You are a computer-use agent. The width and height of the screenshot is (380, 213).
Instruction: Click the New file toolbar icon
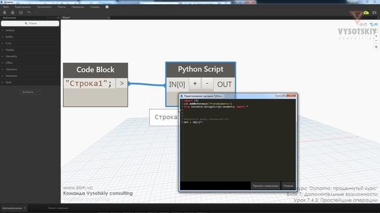click(5, 12)
